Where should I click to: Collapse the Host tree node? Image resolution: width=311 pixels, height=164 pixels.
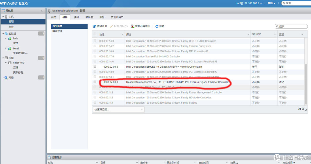point(3,17)
